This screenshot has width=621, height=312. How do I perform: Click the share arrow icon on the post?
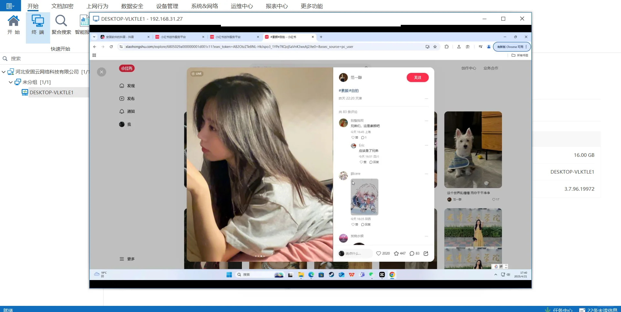pos(426,253)
